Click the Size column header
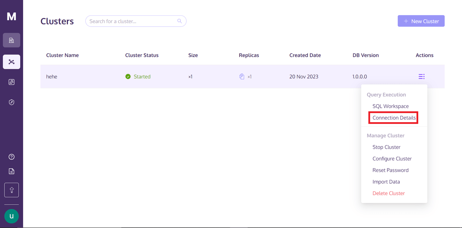 click(x=193, y=55)
